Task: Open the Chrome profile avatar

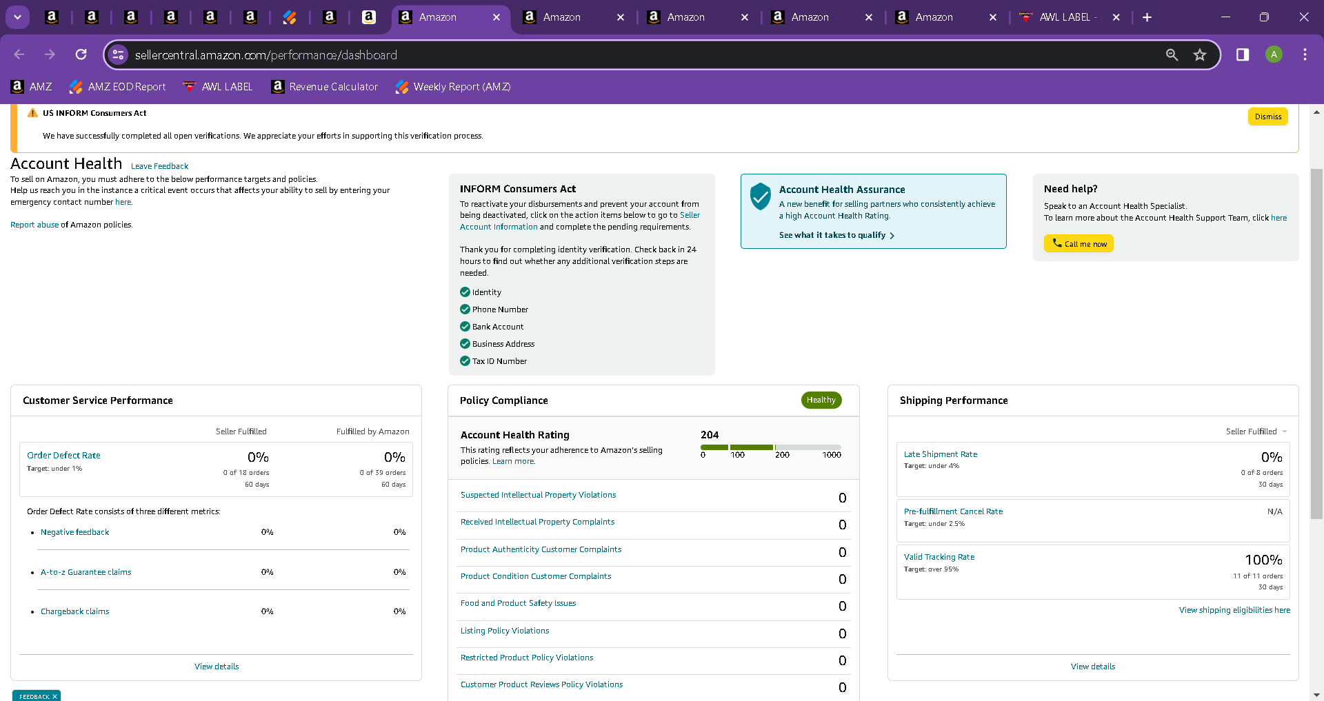Action: [x=1274, y=54]
